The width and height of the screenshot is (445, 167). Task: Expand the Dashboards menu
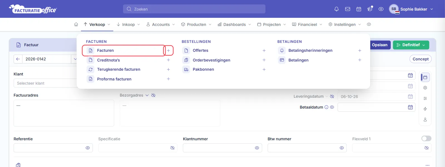point(234,24)
